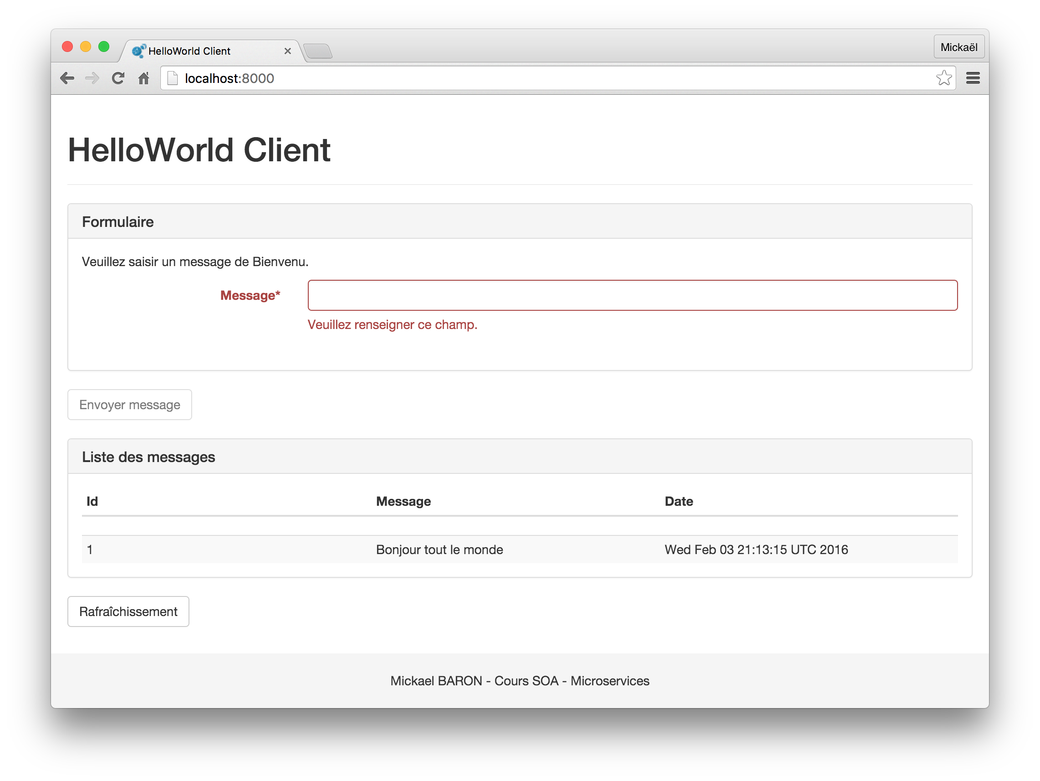Viewport: 1040px width, 781px height.
Task: Focus the Message input field
Action: coord(632,295)
